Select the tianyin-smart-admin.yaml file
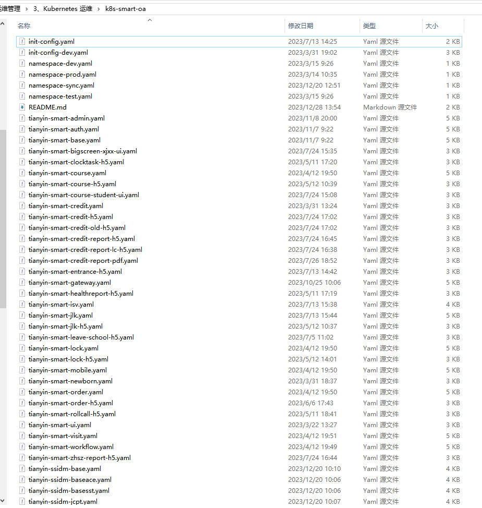This screenshot has height=508, width=482. [66, 118]
